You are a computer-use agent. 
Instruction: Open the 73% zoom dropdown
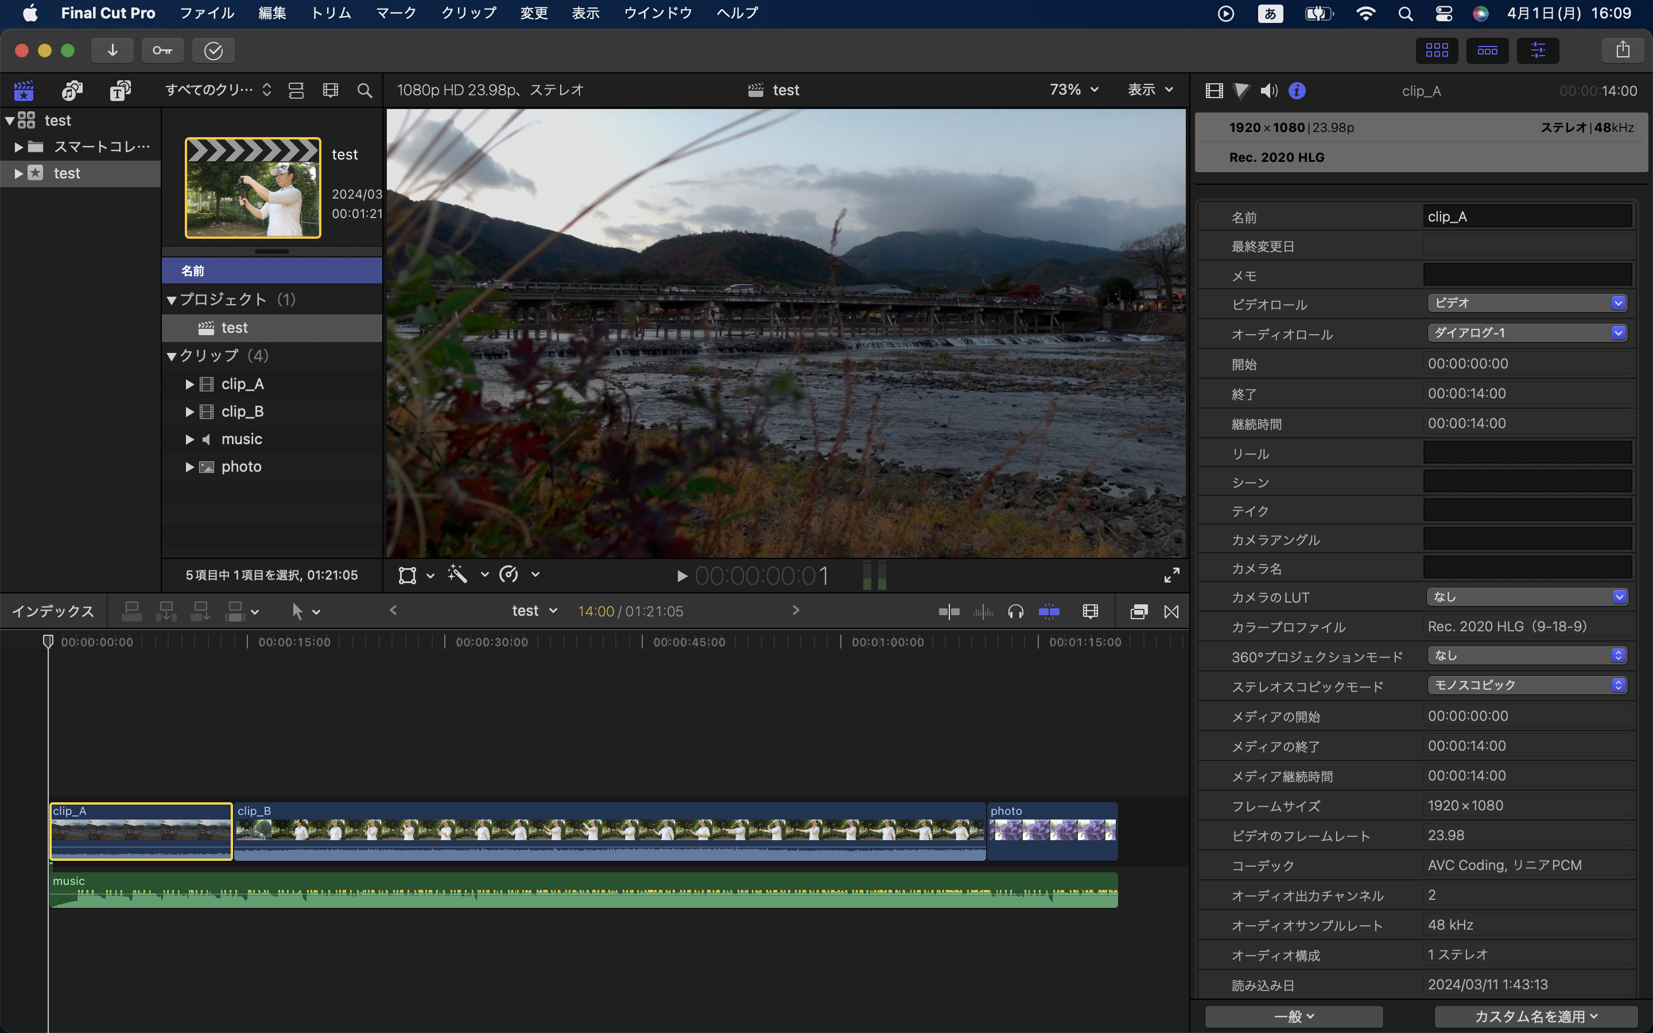1074,90
